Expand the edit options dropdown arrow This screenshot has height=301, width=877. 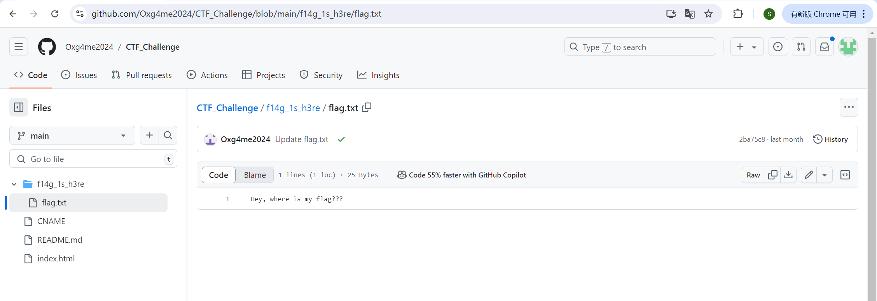(825, 175)
